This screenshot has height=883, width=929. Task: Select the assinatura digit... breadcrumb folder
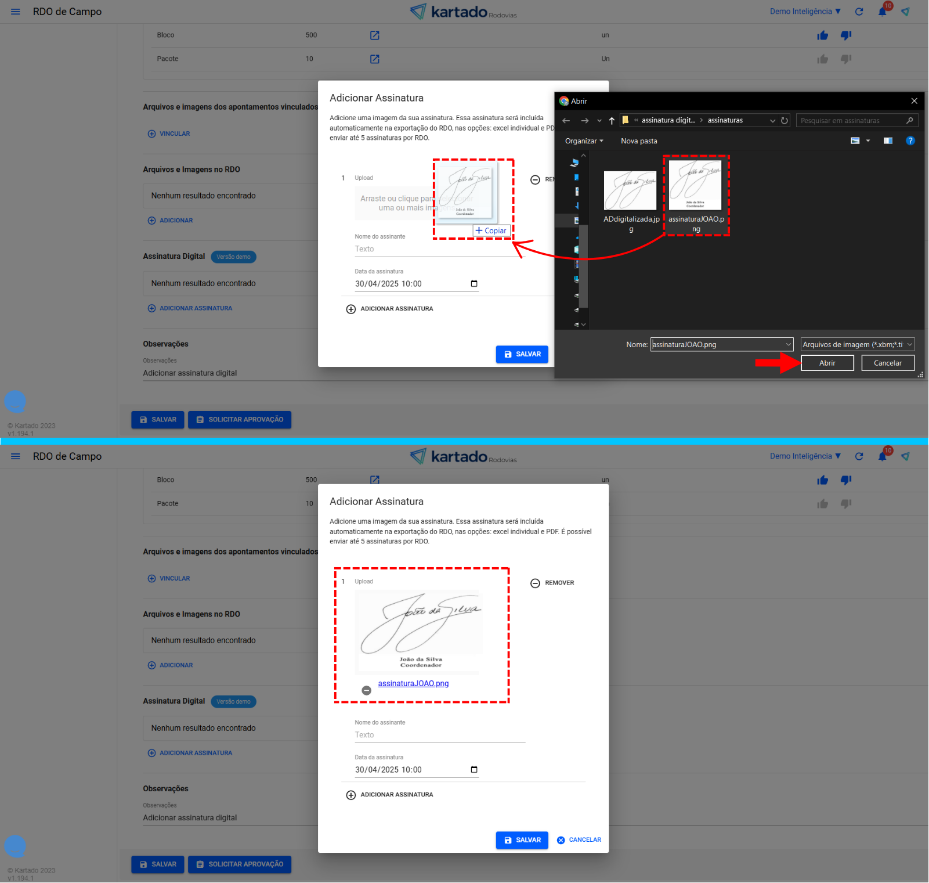pos(667,121)
